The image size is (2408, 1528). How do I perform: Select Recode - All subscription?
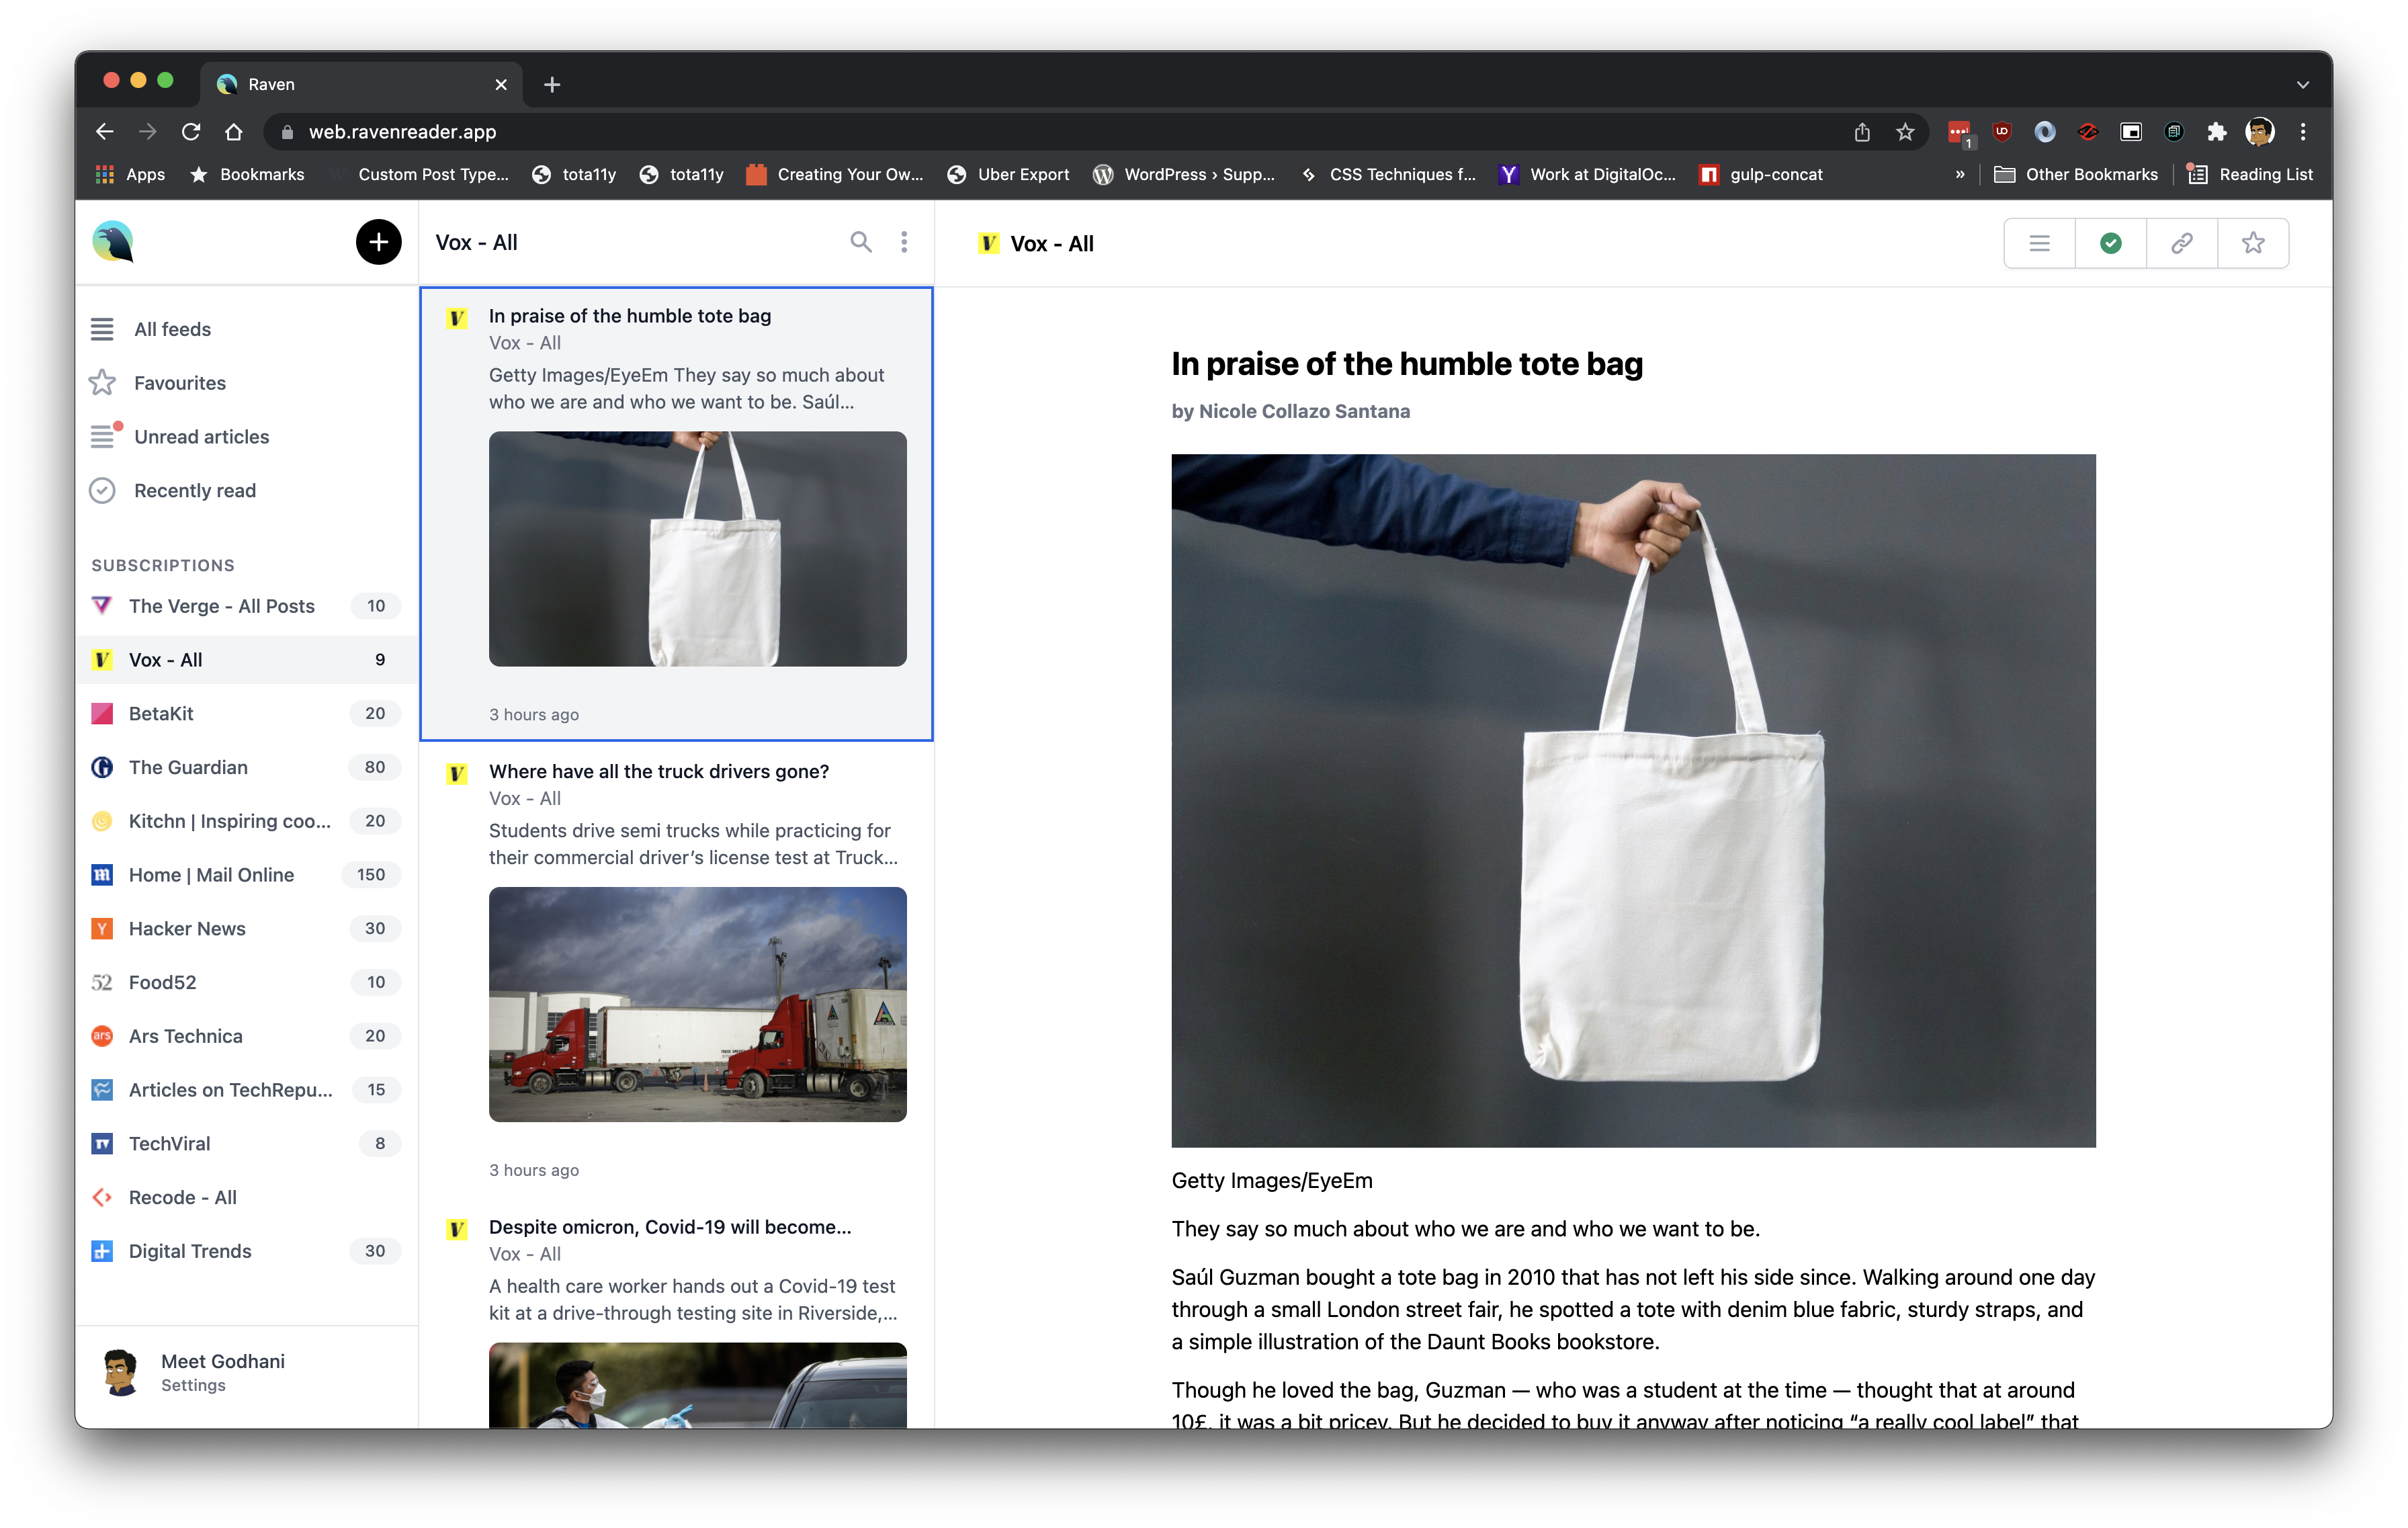click(x=246, y=1198)
